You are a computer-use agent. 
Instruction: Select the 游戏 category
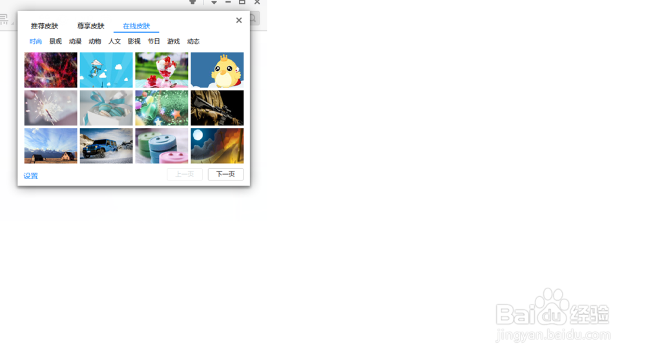173,41
